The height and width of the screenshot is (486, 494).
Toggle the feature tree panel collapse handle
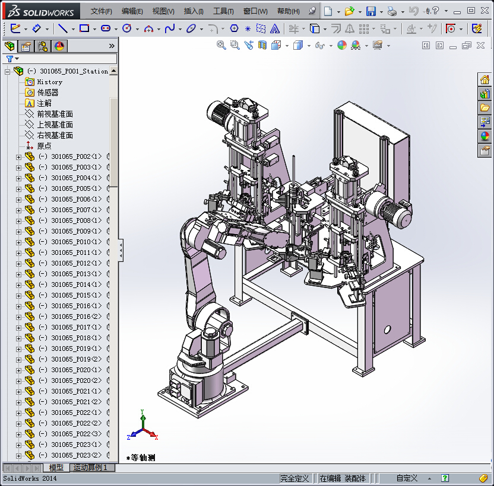click(121, 250)
